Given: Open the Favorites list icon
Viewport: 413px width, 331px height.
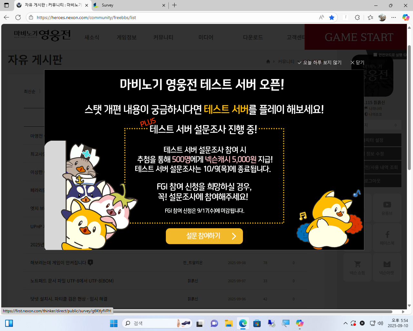Looking at the screenshot, I should 370,17.
